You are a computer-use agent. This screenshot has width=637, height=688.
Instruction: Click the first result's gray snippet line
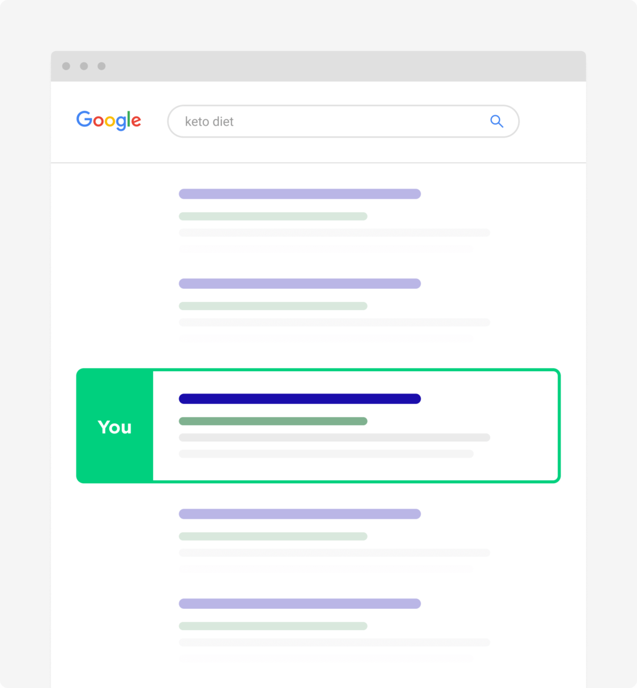[x=334, y=233]
